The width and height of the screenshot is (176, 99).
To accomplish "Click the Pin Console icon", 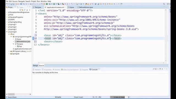I will [153, 69].
